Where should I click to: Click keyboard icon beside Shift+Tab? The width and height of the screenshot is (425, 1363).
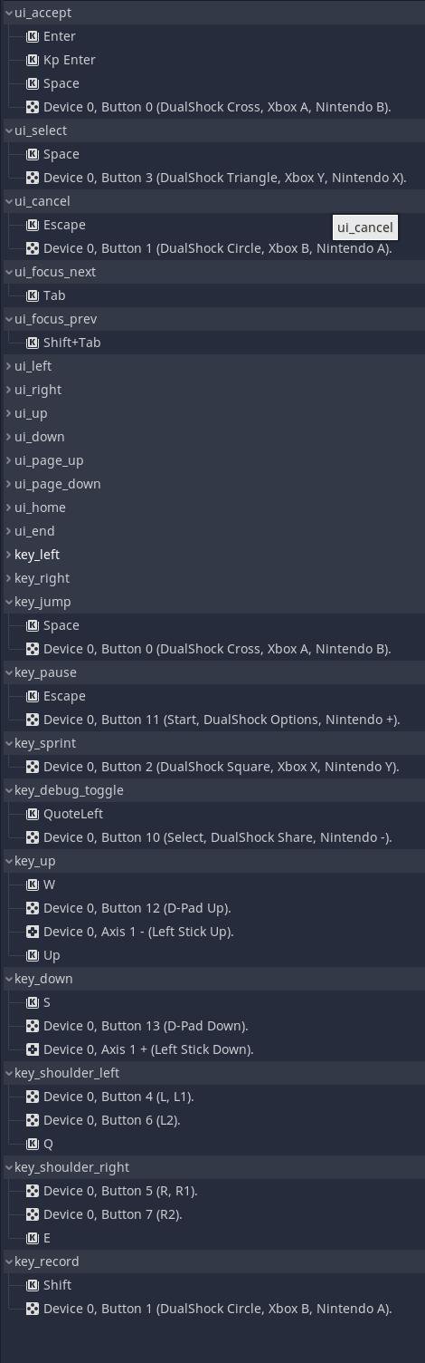(33, 343)
